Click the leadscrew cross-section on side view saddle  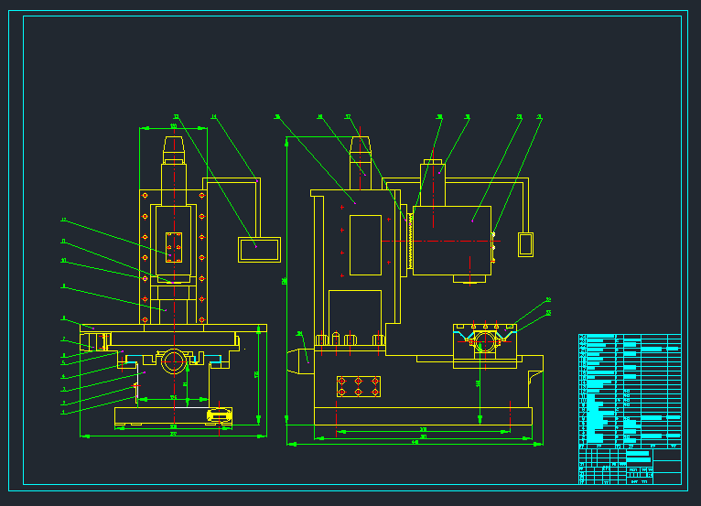pos(485,342)
